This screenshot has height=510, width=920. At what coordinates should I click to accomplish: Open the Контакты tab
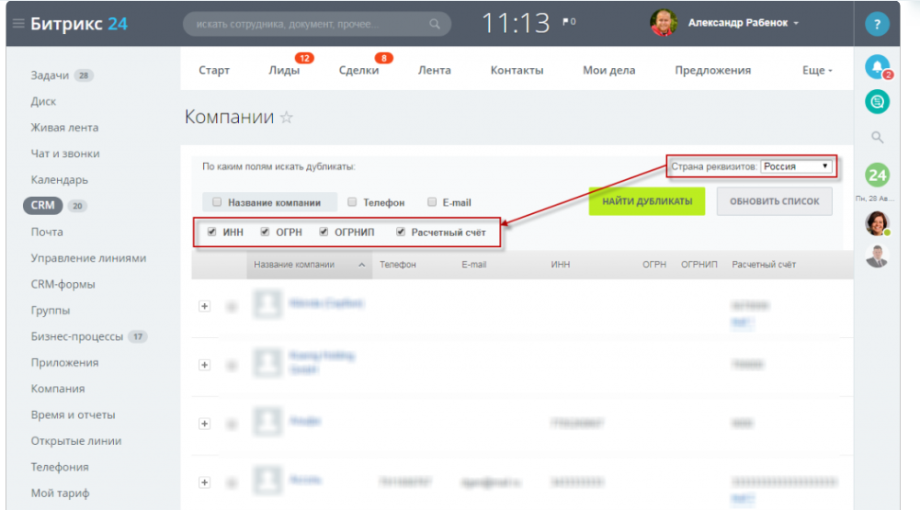click(517, 71)
